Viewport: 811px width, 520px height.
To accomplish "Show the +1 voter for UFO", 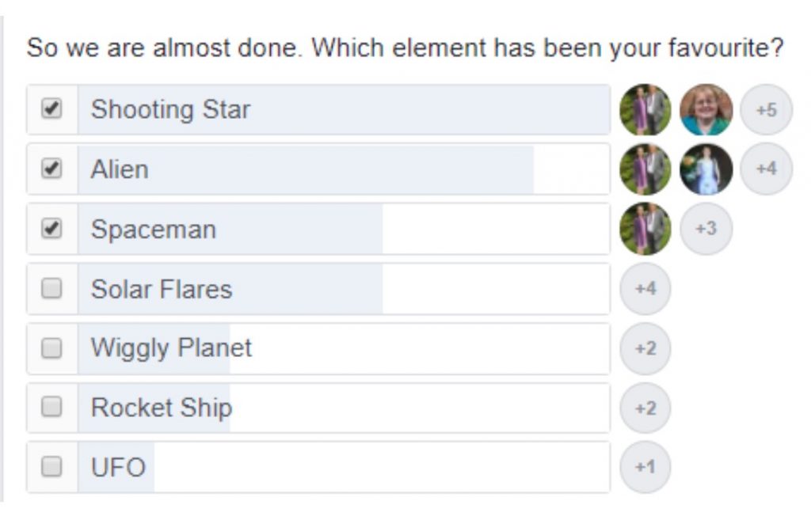I will coord(645,467).
